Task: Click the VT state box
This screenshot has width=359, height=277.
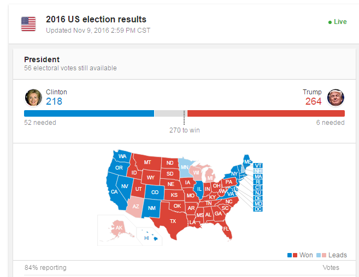Action: click(258, 165)
